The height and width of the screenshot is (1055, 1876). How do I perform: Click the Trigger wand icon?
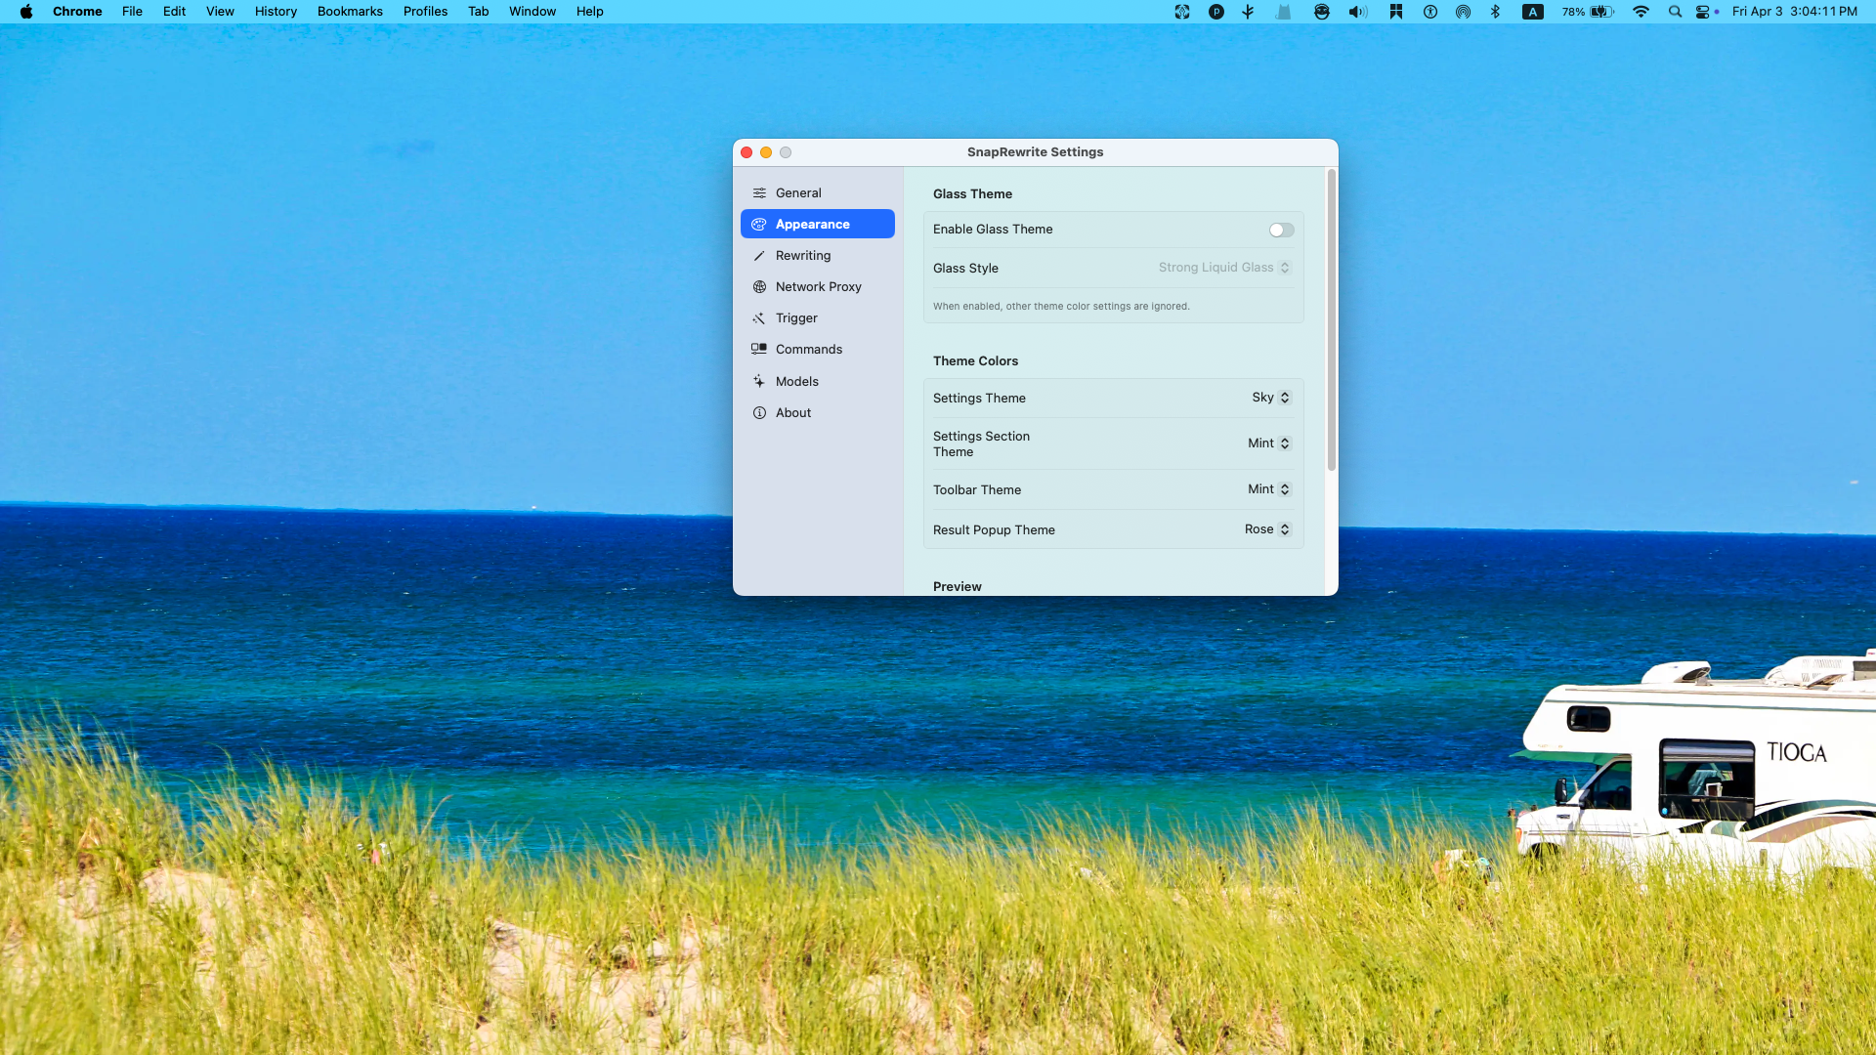tap(759, 318)
